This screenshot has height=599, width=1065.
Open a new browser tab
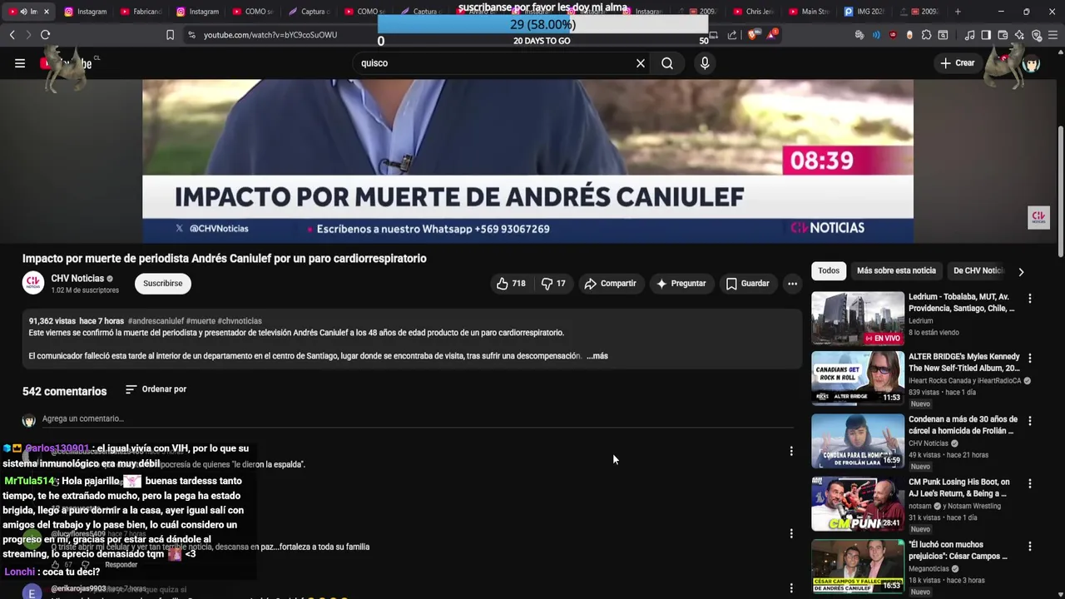pos(958,12)
